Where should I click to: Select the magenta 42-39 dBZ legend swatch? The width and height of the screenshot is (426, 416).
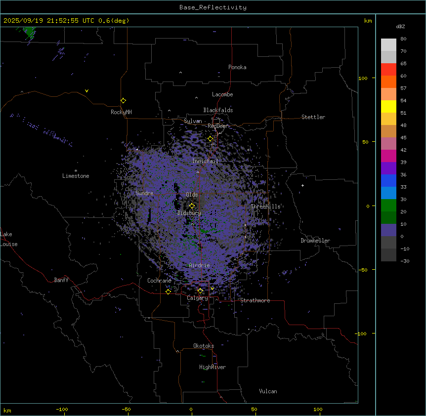[x=388, y=156]
